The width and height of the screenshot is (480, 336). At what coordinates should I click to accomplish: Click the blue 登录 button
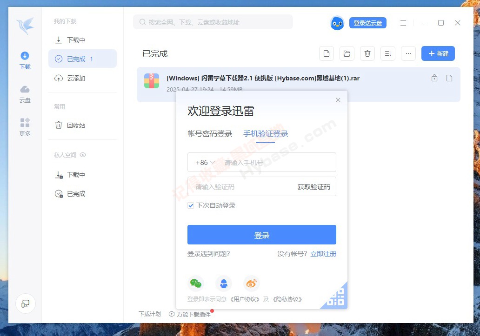(x=262, y=235)
